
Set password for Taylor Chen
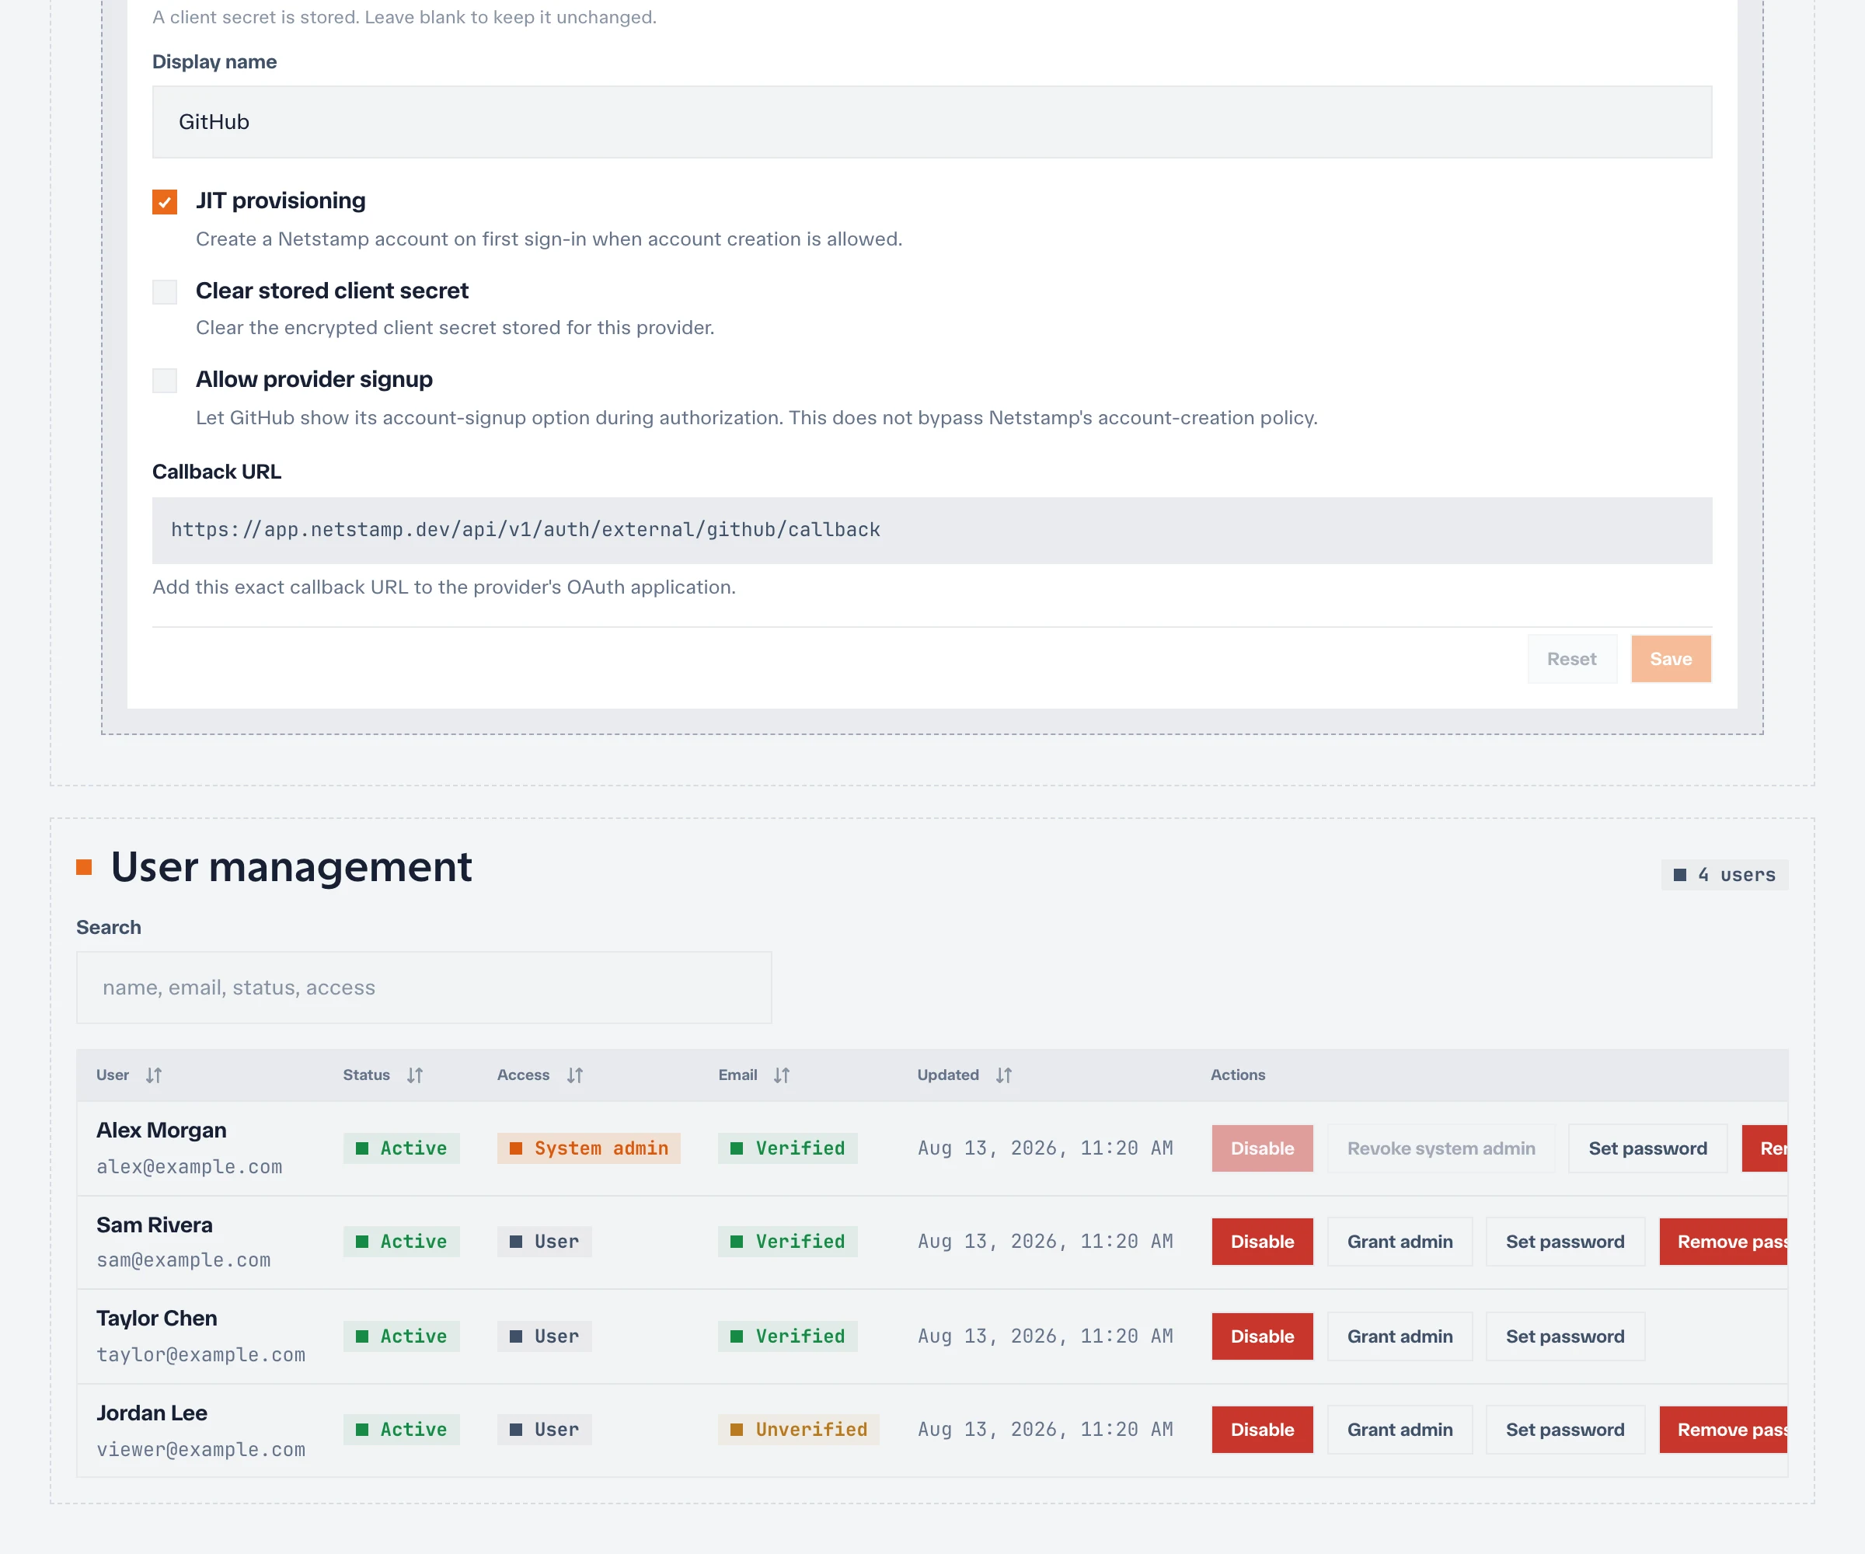coord(1565,1336)
